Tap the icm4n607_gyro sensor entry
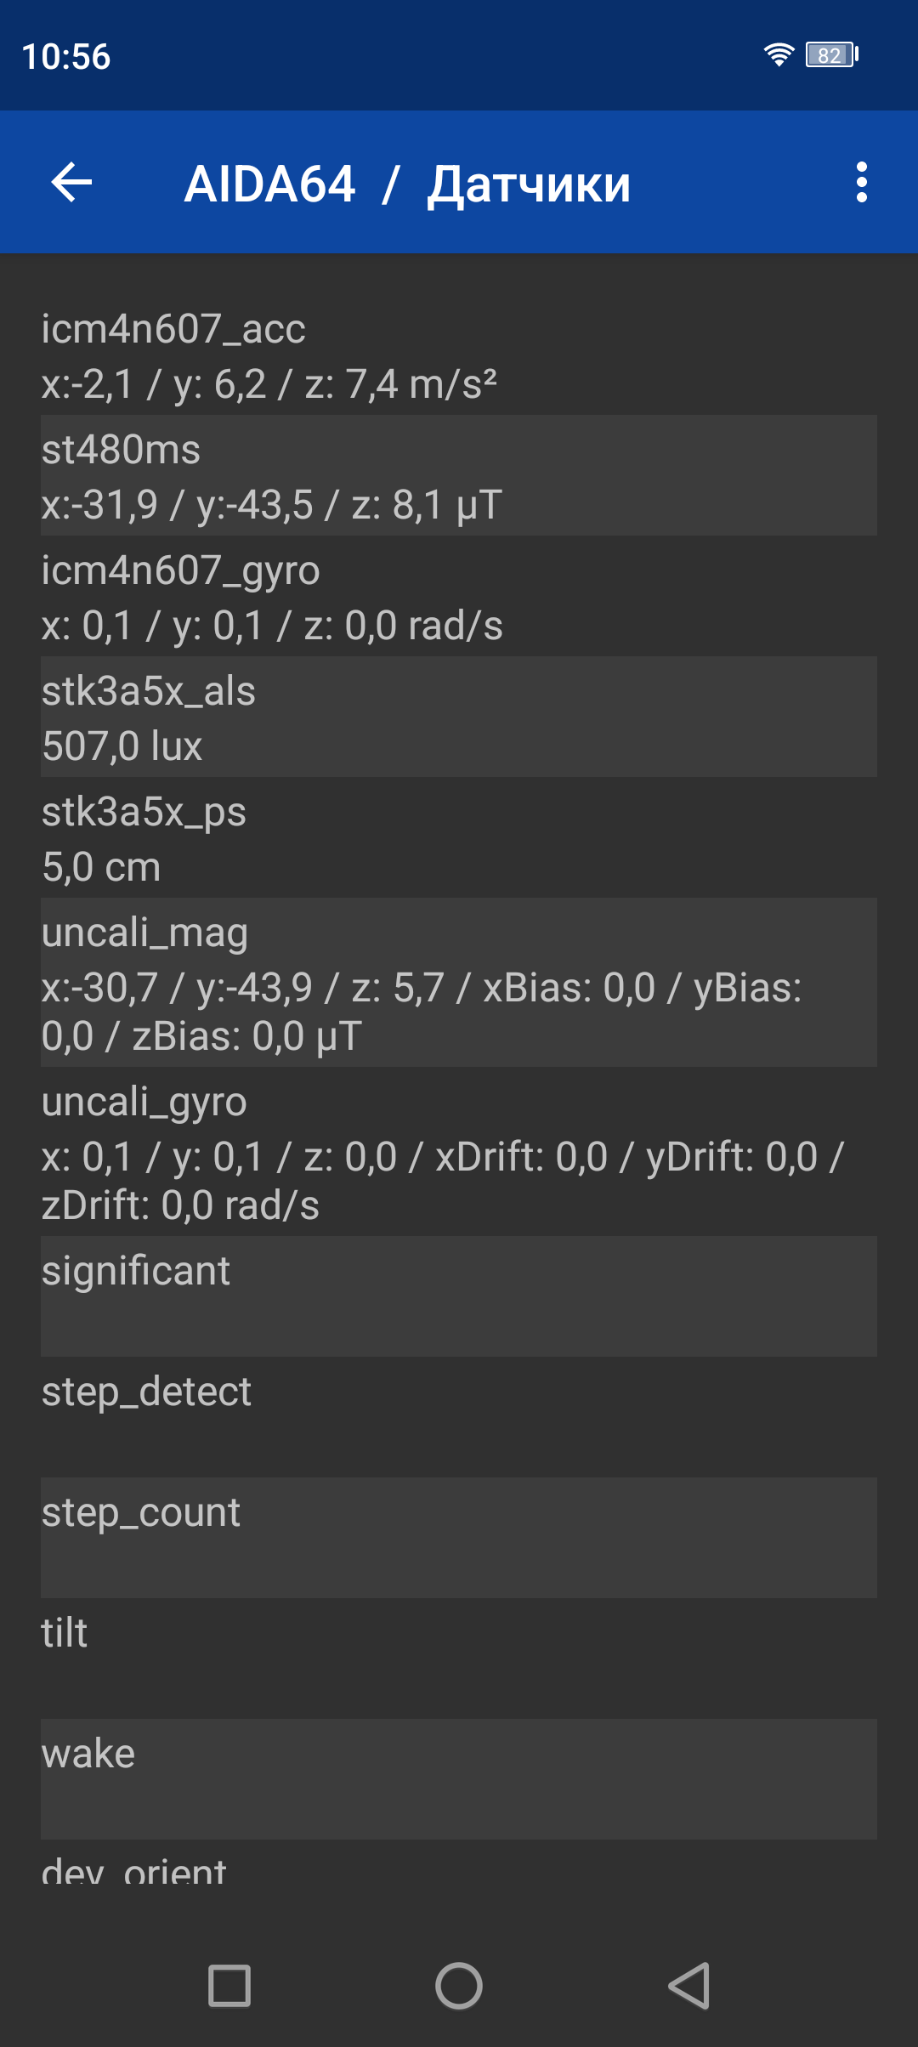Screen dimensions: 918x2047 pyautogui.click(x=459, y=597)
